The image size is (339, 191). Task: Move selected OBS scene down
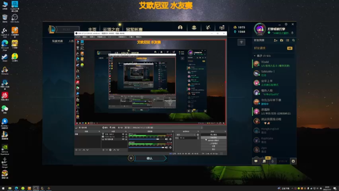coord(87,150)
